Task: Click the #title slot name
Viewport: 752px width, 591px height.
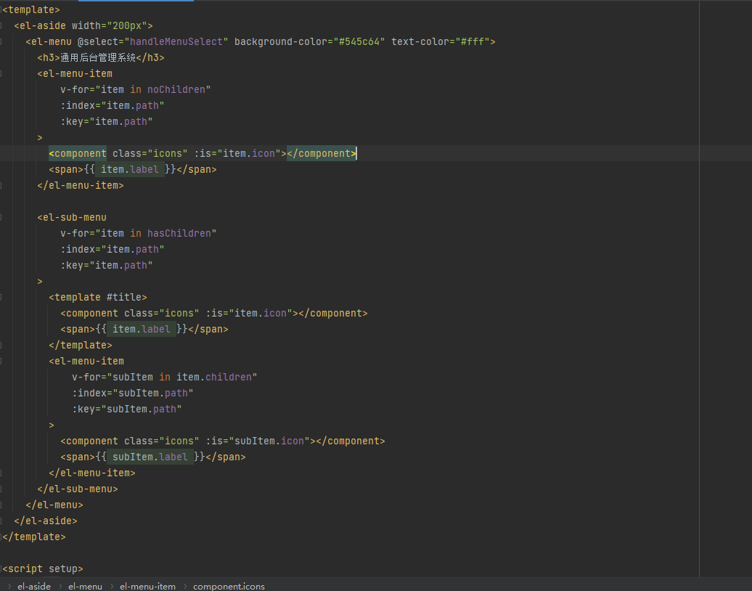Action: [x=123, y=298]
